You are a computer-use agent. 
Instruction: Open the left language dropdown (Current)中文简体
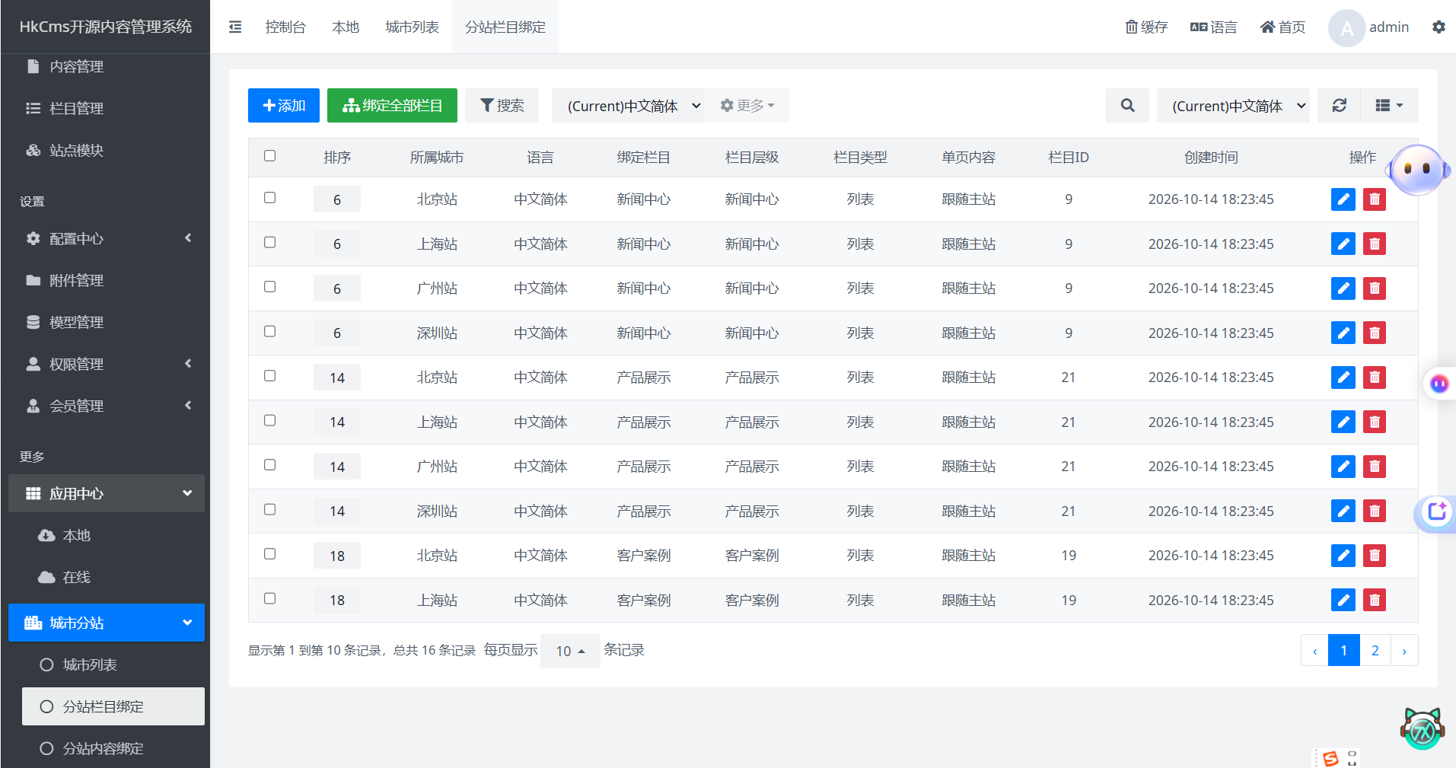point(629,106)
